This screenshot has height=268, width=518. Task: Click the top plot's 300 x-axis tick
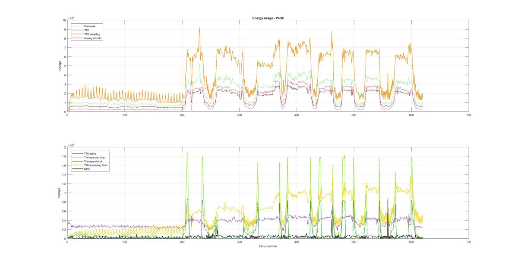pos(239,115)
